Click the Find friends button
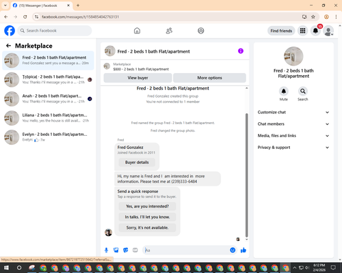 (281, 31)
